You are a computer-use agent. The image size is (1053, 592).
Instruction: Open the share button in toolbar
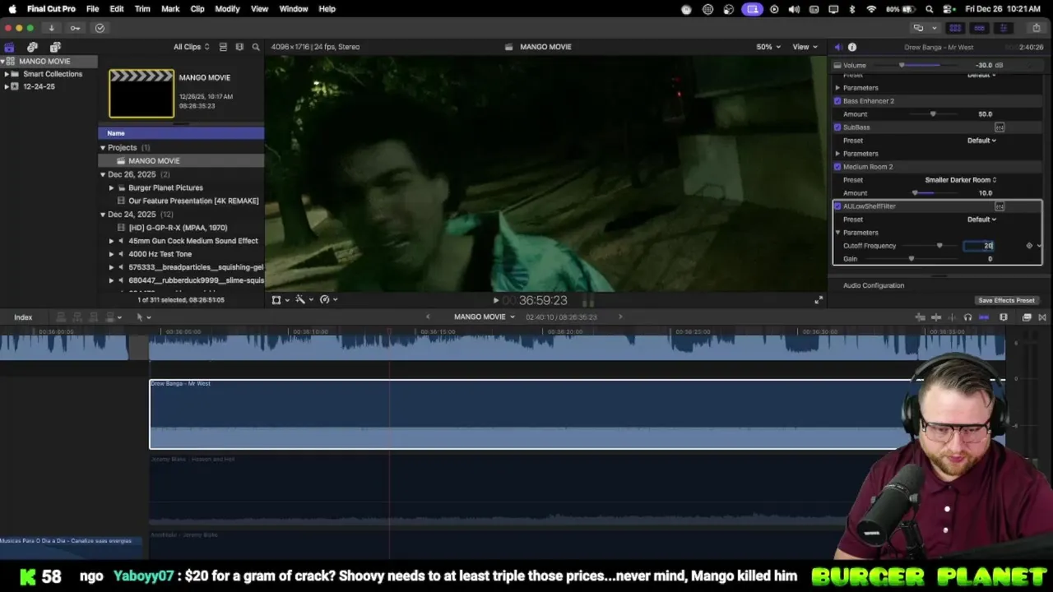point(1036,28)
